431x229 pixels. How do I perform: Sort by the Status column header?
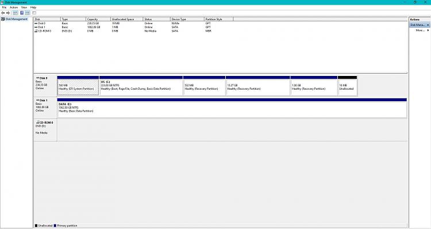157,19
